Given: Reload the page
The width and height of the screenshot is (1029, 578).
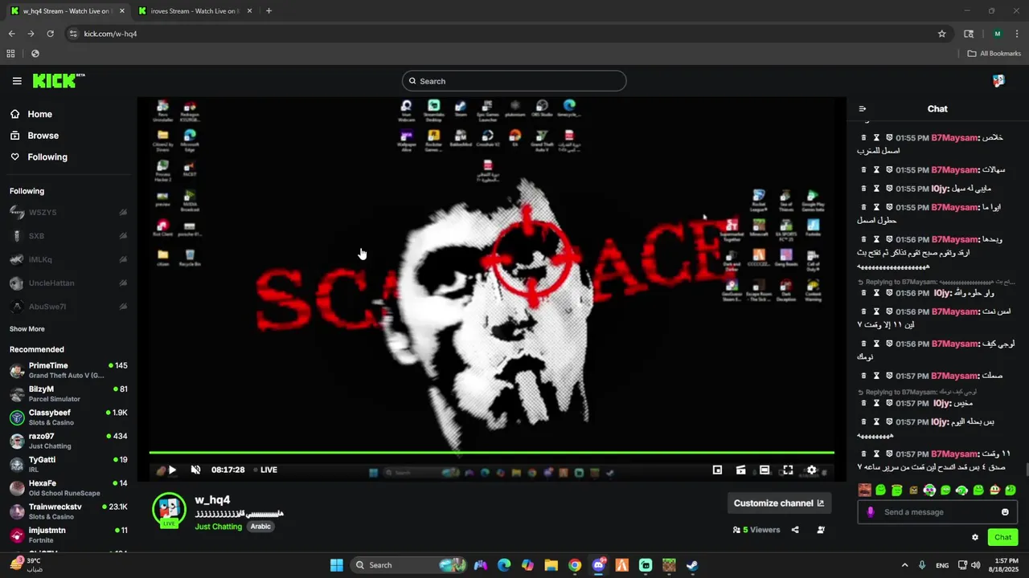Looking at the screenshot, I should pos(50,34).
